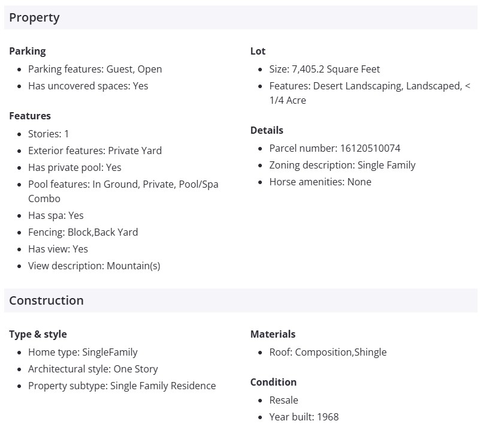Click the 'Architectural style: One Story' item
This screenshot has height=430, width=495.
click(93, 369)
